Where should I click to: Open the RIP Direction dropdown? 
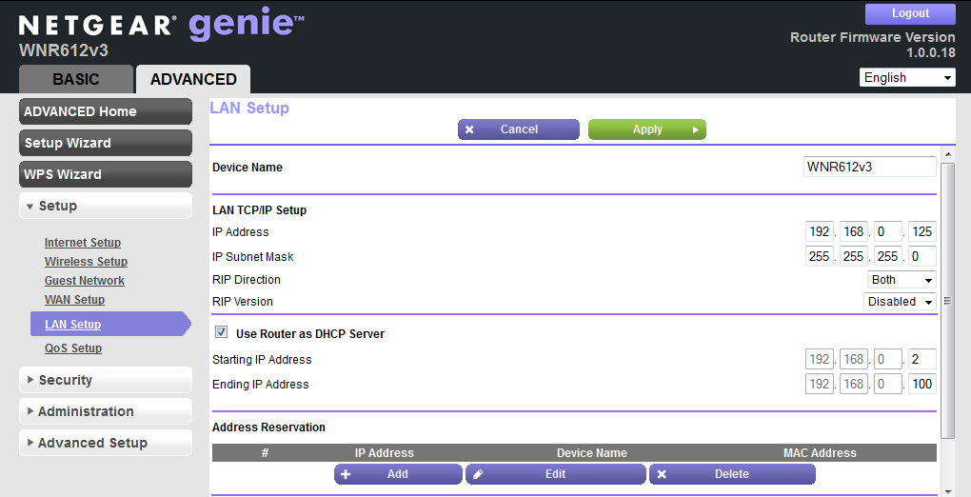[x=902, y=280]
